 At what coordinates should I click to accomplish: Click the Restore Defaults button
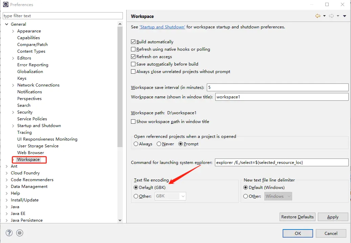(297, 217)
